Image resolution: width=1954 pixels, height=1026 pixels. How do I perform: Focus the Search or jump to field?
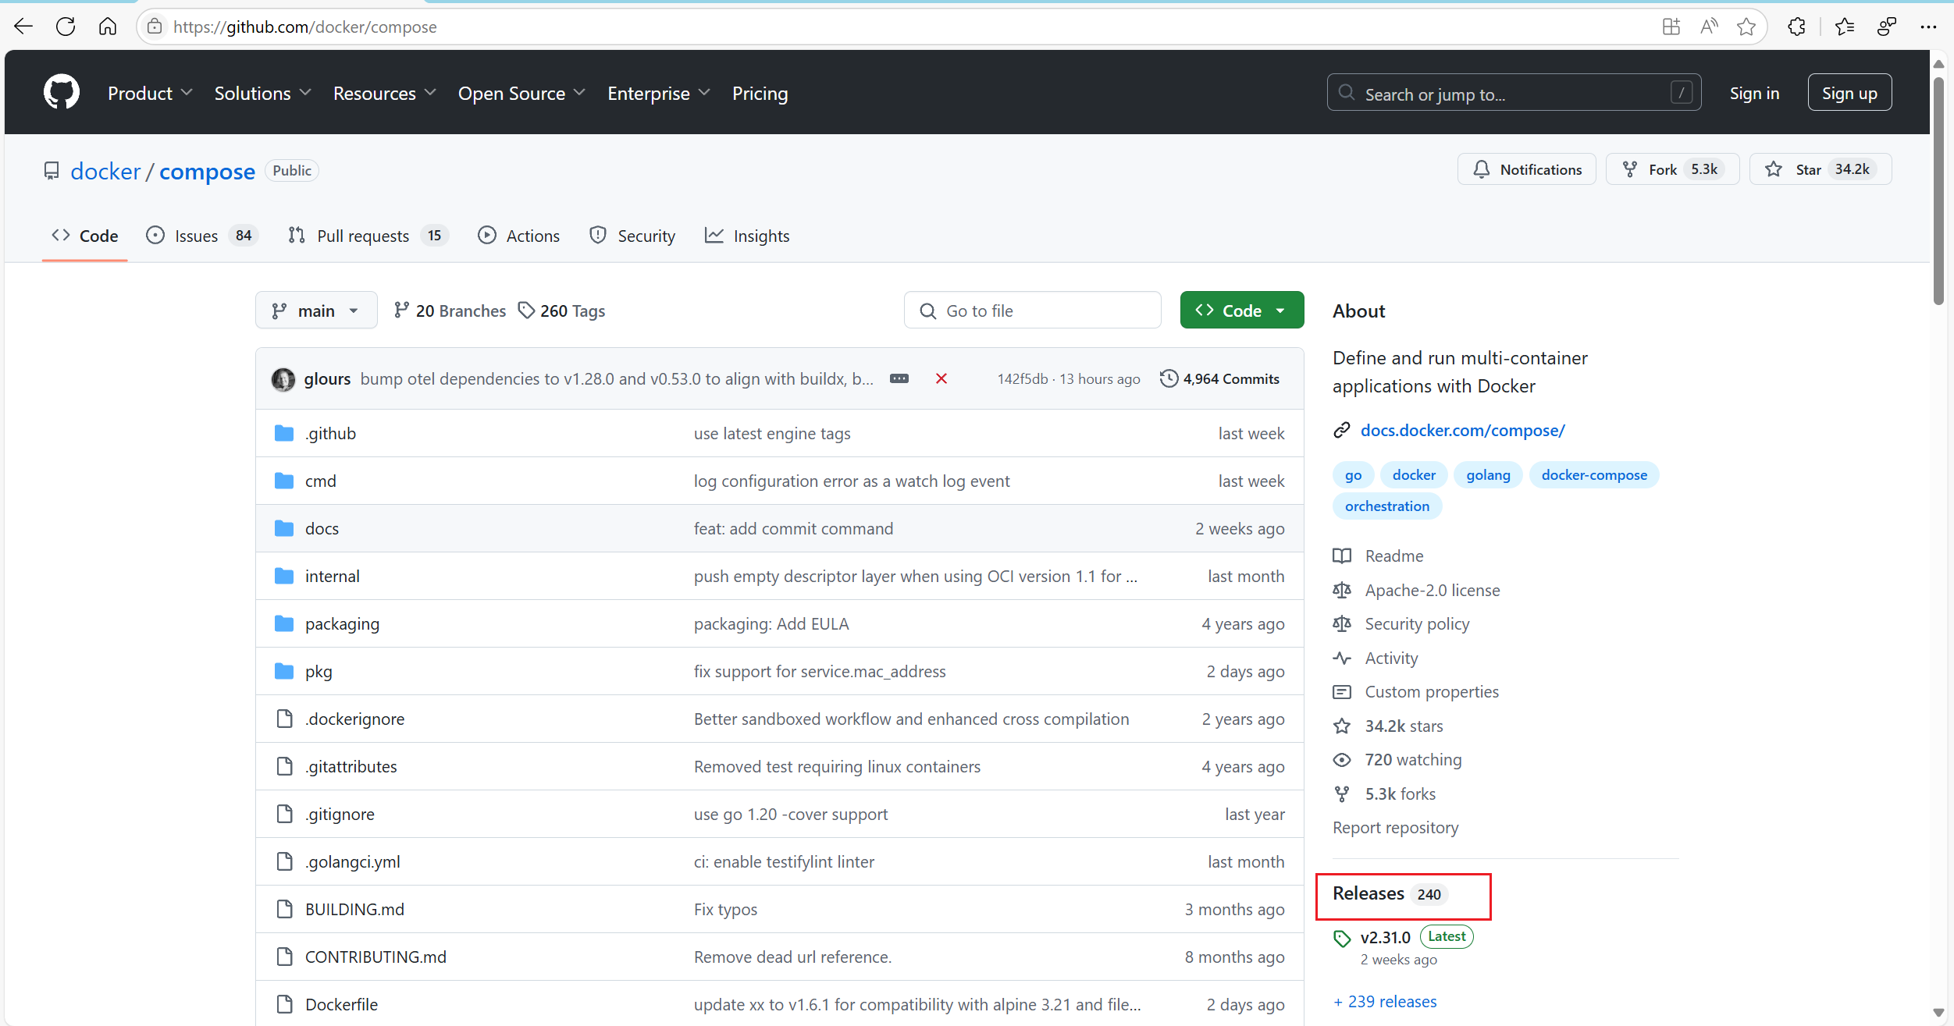[x=1514, y=93]
